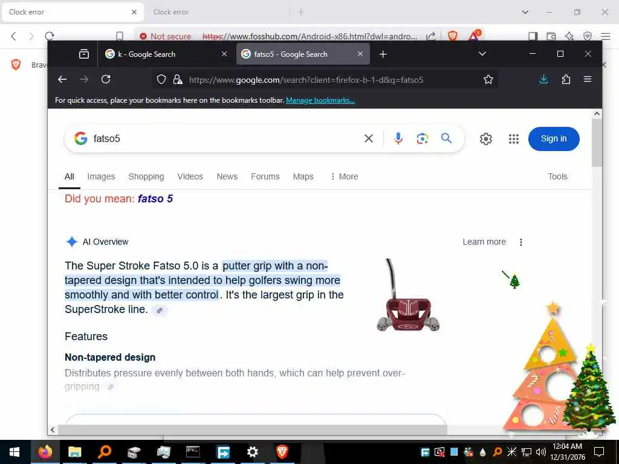The width and height of the screenshot is (619, 464).
Task: Click the Not secure warning in Brave
Action: tap(166, 36)
